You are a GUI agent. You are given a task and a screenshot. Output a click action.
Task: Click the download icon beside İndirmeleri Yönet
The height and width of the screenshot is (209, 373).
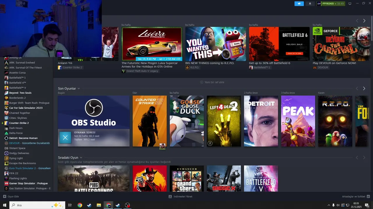pyautogui.click(x=170, y=197)
